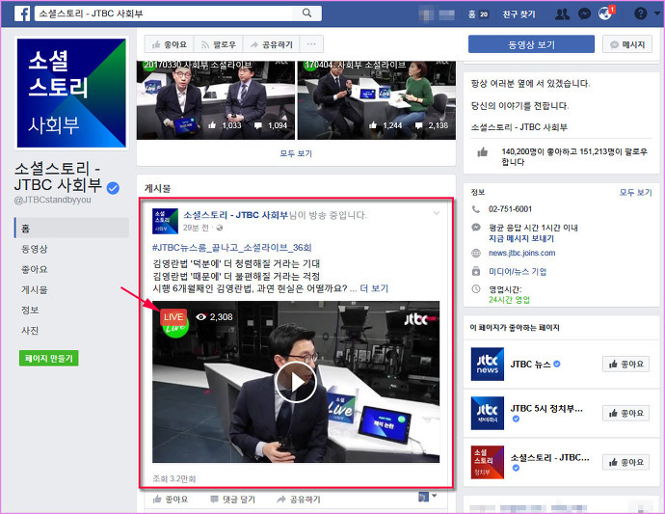
Task: Expand the post text with 더 보기
Action: 374,288
